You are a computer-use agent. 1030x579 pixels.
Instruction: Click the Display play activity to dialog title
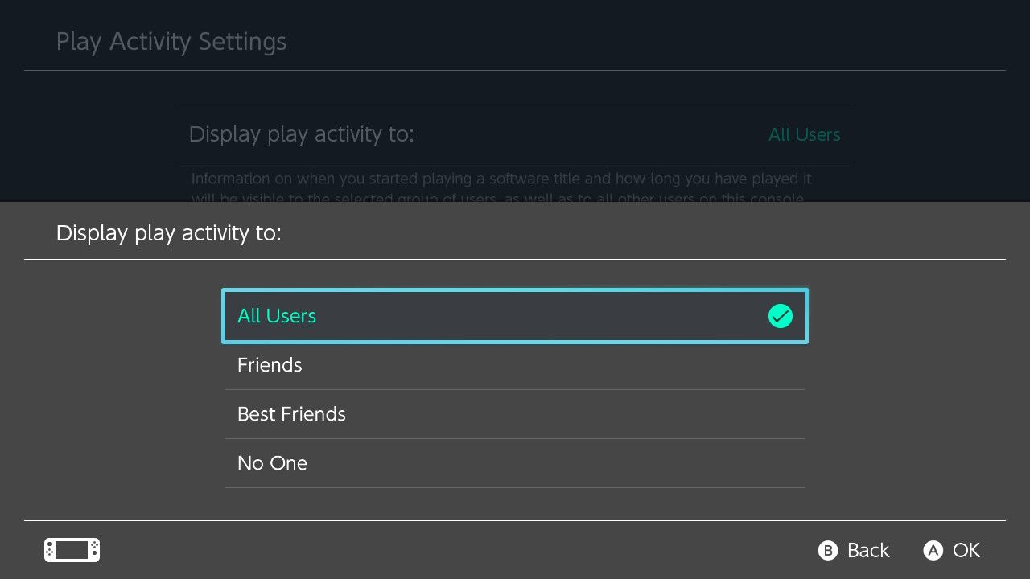tap(169, 233)
